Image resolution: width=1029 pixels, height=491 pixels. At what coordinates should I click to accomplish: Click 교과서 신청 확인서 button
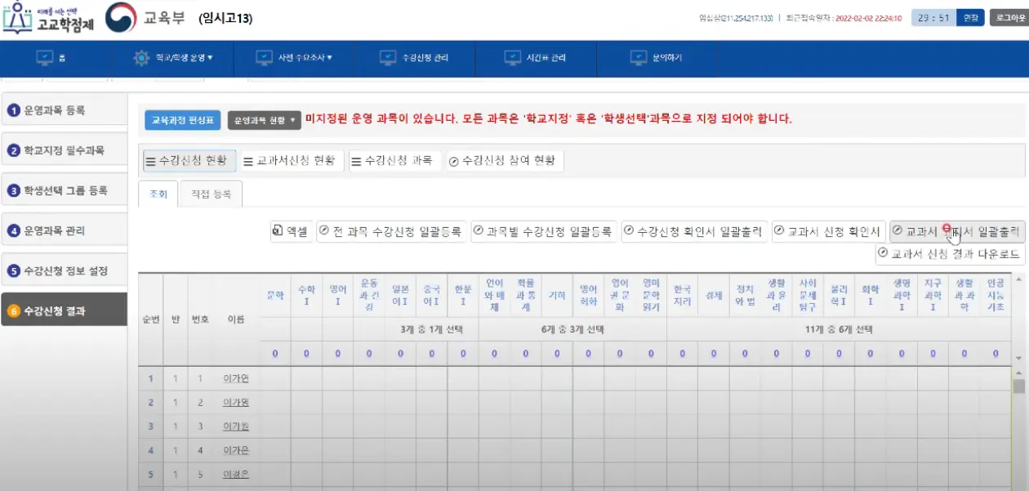[x=829, y=231]
